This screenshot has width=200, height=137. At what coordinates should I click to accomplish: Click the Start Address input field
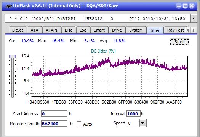54,114
